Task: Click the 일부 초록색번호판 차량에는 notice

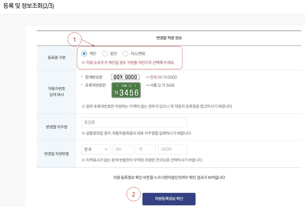Action: click(x=157, y=106)
